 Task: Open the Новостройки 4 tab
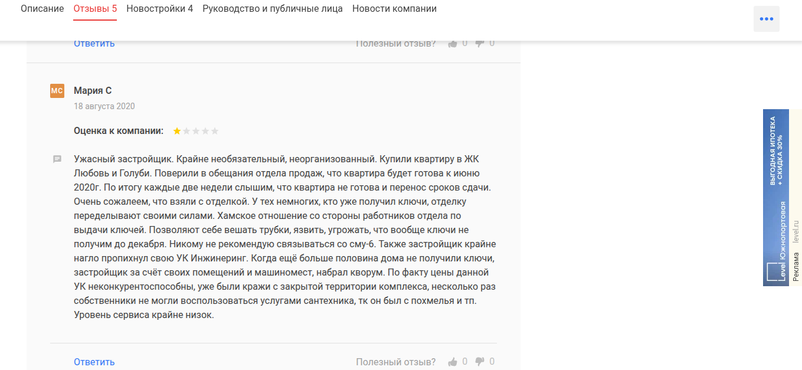[x=159, y=8]
